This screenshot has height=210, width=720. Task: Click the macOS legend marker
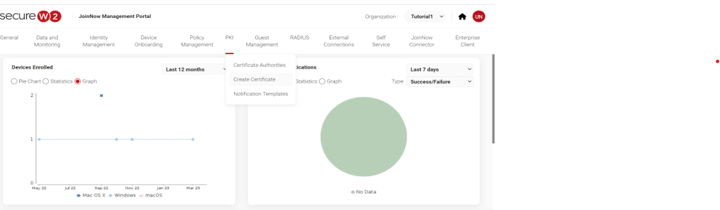141,195
